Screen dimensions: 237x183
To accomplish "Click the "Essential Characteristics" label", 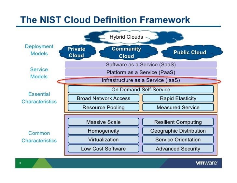I will click(x=39, y=98).
